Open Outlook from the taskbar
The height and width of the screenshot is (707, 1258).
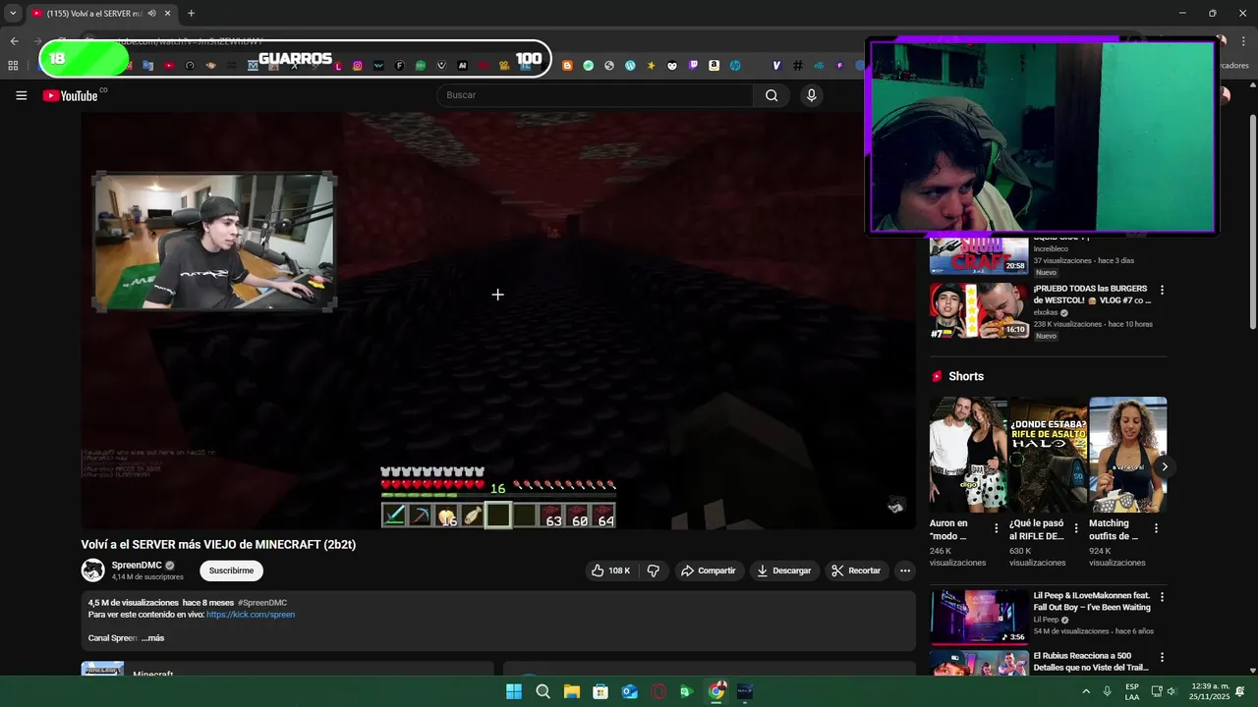click(x=630, y=691)
